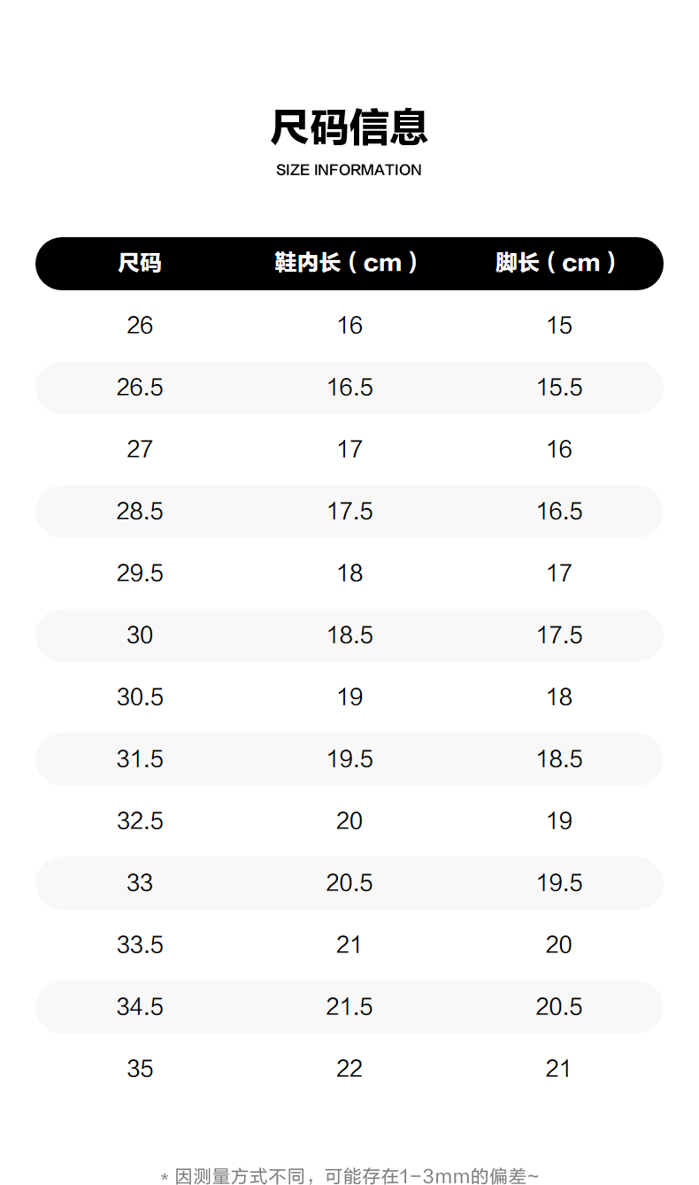Image resolution: width=699 pixels, height=1185 pixels.
Task: Choose size 29.5 in the size column
Action: (140, 573)
